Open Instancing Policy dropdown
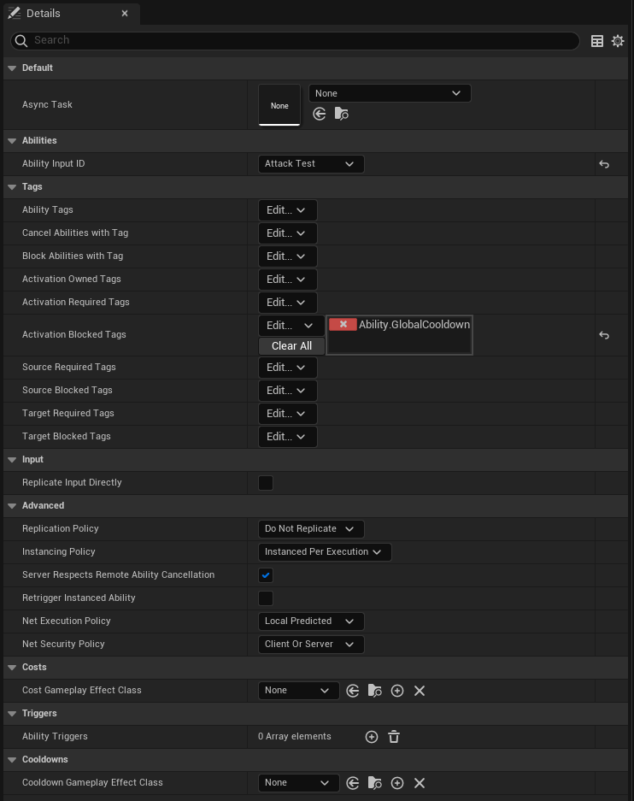 pyautogui.click(x=325, y=552)
